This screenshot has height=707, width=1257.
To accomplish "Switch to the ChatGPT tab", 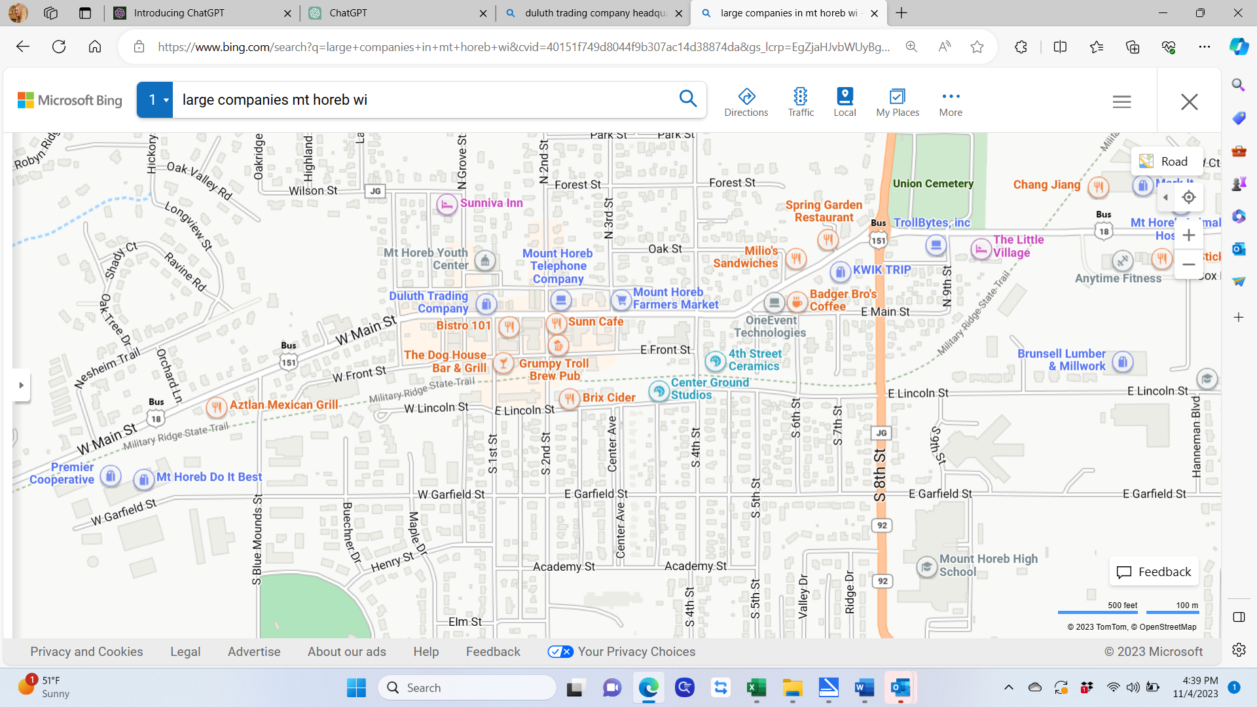I will click(x=398, y=13).
